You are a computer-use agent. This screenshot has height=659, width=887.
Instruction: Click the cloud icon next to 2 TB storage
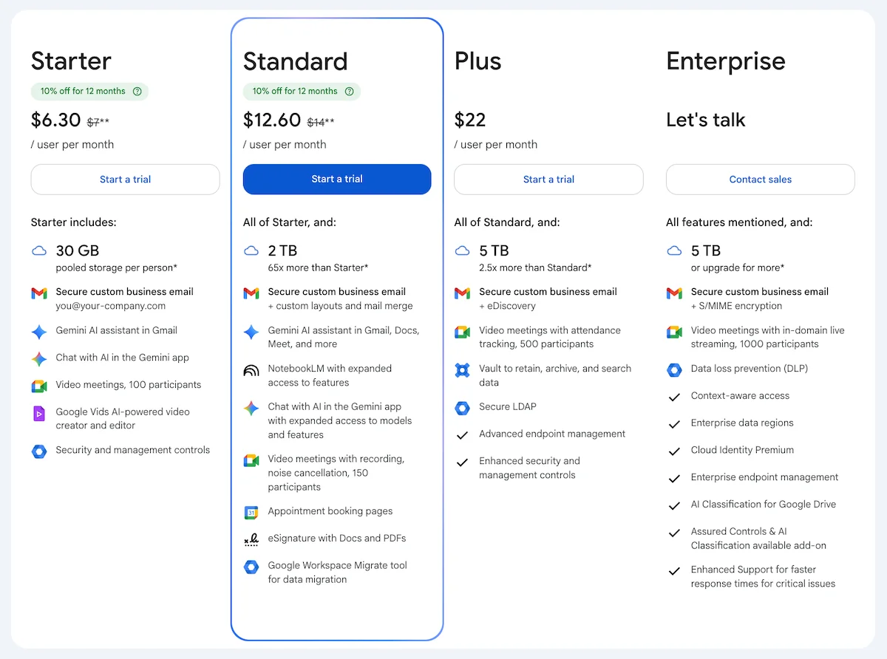point(251,251)
